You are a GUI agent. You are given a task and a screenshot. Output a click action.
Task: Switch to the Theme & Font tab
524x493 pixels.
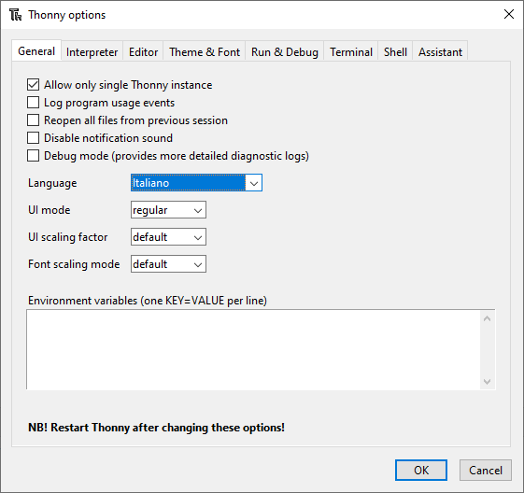pos(205,51)
